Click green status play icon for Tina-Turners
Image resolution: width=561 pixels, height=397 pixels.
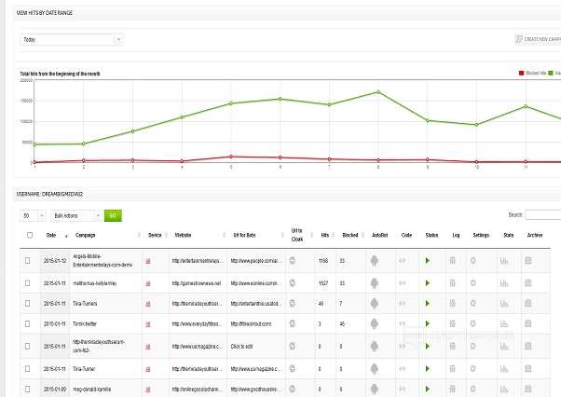428,304
